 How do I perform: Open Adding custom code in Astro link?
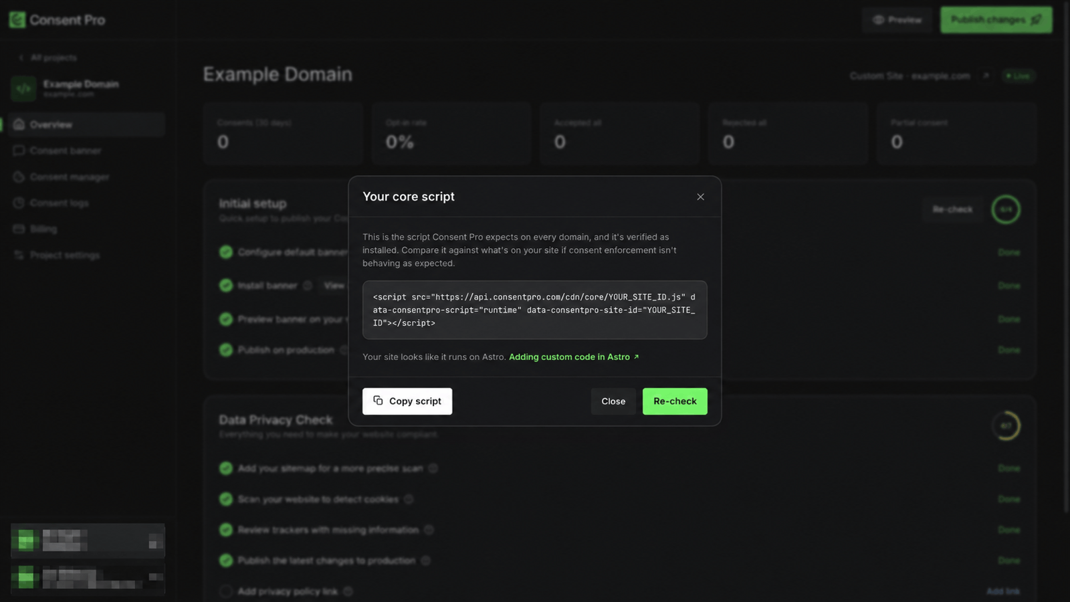(x=574, y=357)
